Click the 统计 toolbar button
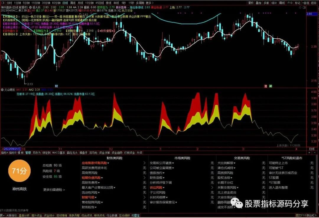 pos(274,3)
